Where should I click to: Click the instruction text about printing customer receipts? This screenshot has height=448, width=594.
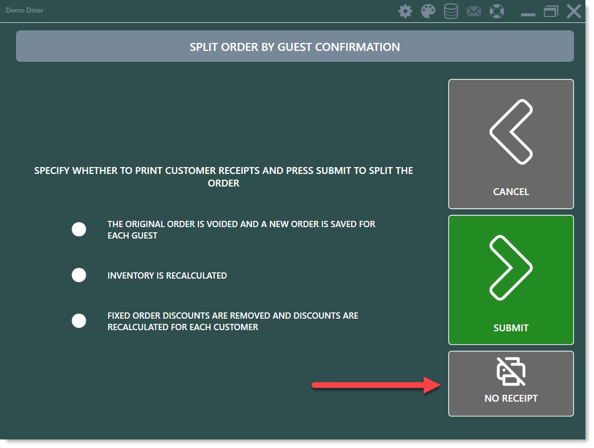[x=224, y=177]
